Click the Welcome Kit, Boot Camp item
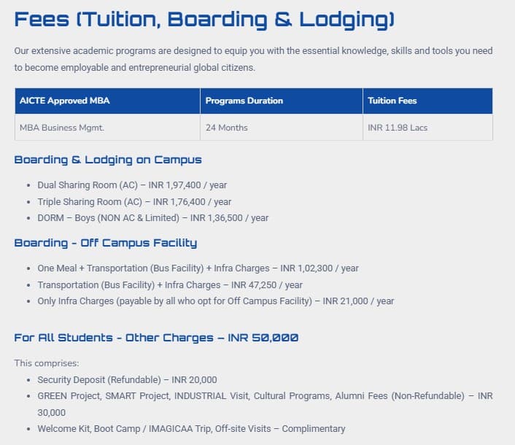 (x=191, y=429)
